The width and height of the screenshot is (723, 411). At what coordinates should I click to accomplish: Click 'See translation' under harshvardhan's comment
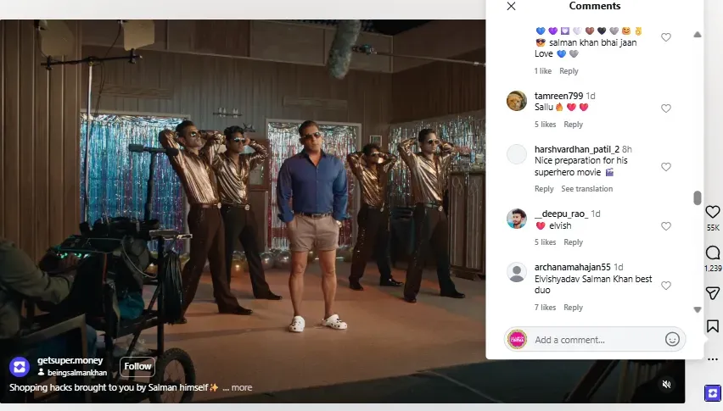click(x=586, y=189)
